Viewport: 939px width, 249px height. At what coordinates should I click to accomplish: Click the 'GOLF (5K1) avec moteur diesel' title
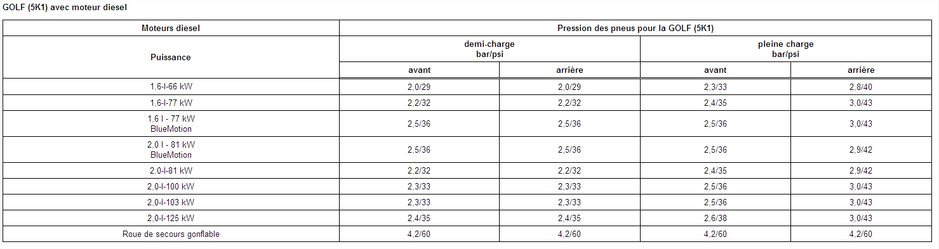(x=65, y=8)
